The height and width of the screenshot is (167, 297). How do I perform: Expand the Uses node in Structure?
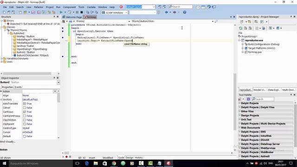point(2,62)
